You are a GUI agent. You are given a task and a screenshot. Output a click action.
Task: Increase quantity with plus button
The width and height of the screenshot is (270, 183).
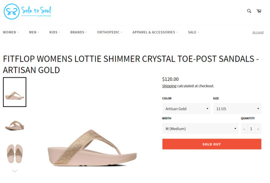pos(258,129)
